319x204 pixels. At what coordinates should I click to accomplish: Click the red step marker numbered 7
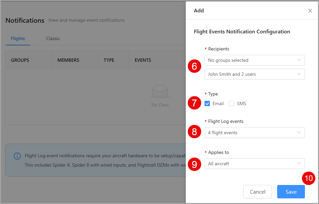[194, 103]
